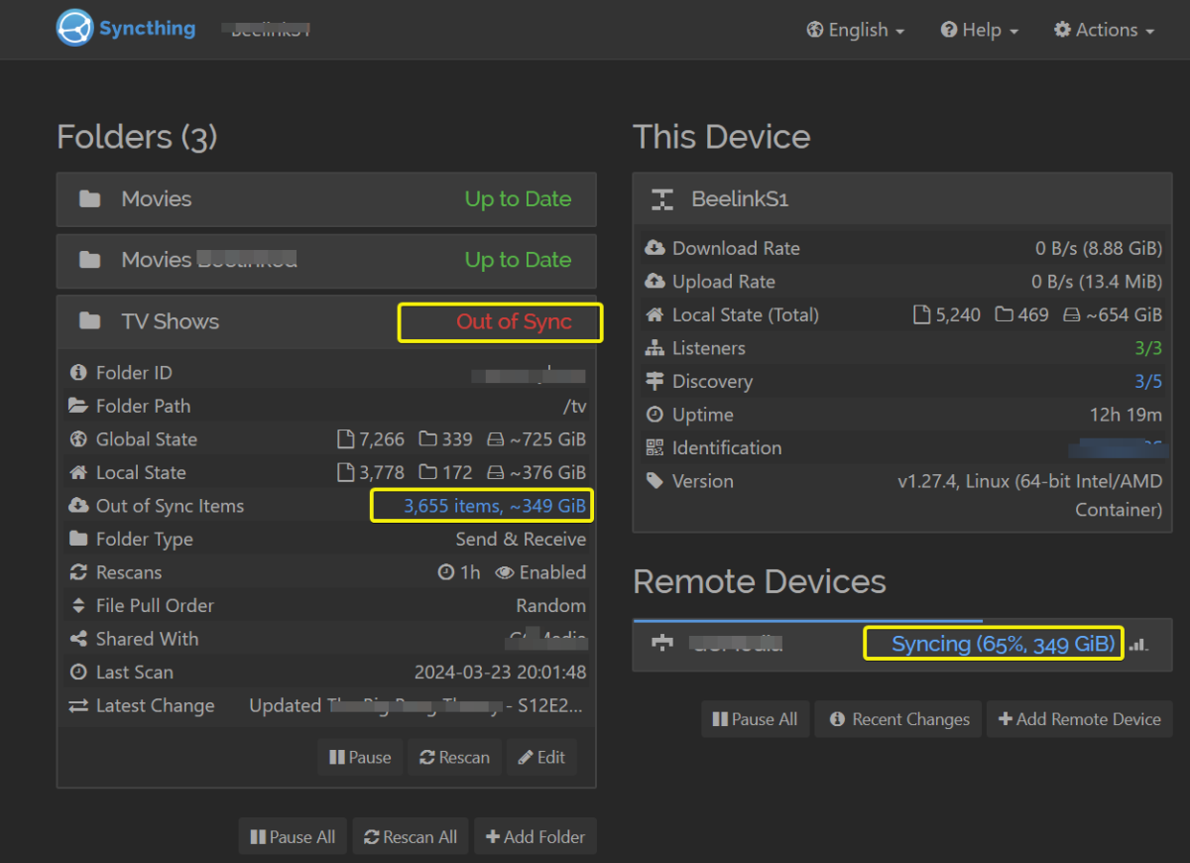The height and width of the screenshot is (863, 1190).
Task: Click the Add Remote Device button
Action: point(1079,719)
